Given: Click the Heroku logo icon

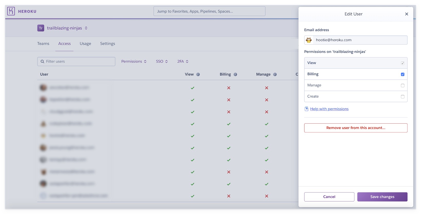Looking at the screenshot, I should (11, 11).
